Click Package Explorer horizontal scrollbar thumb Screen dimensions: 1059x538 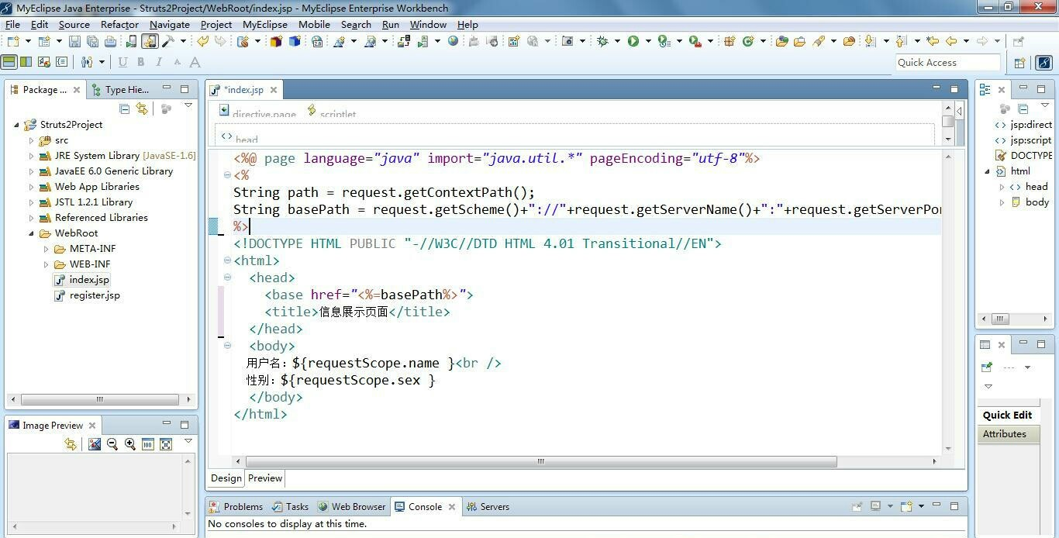click(x=99, y=399)
